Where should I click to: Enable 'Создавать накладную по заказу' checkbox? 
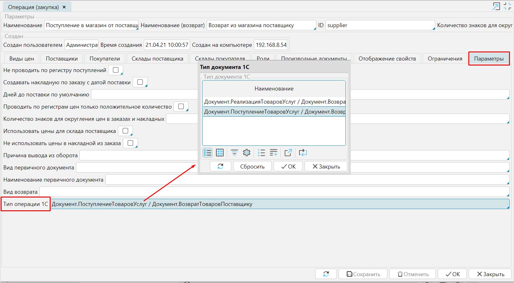pyautogui.click(x=140, y=82)
